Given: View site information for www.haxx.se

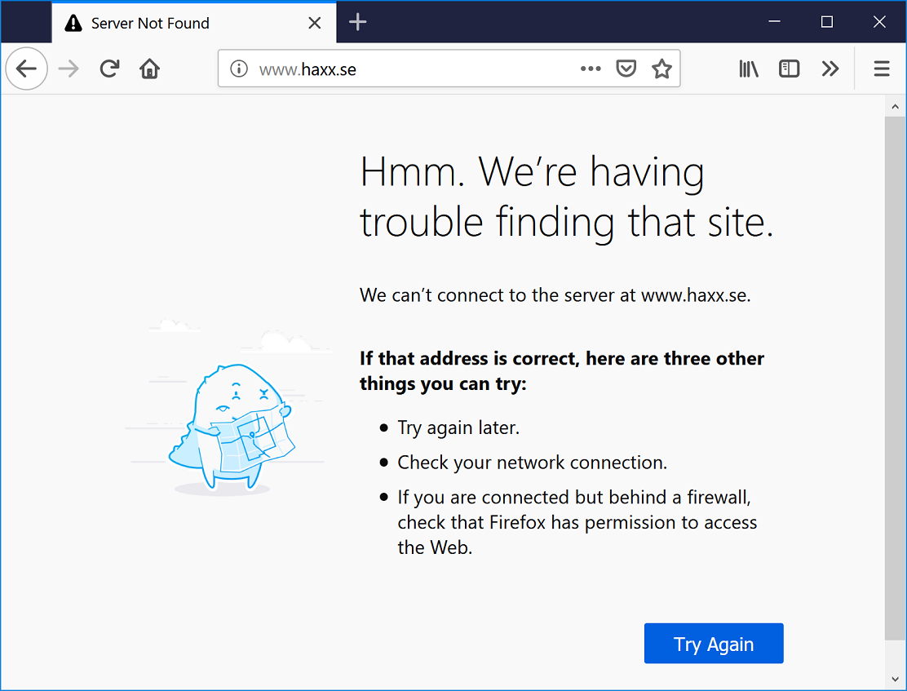Looking at the screenshot, I should [239, 69].
